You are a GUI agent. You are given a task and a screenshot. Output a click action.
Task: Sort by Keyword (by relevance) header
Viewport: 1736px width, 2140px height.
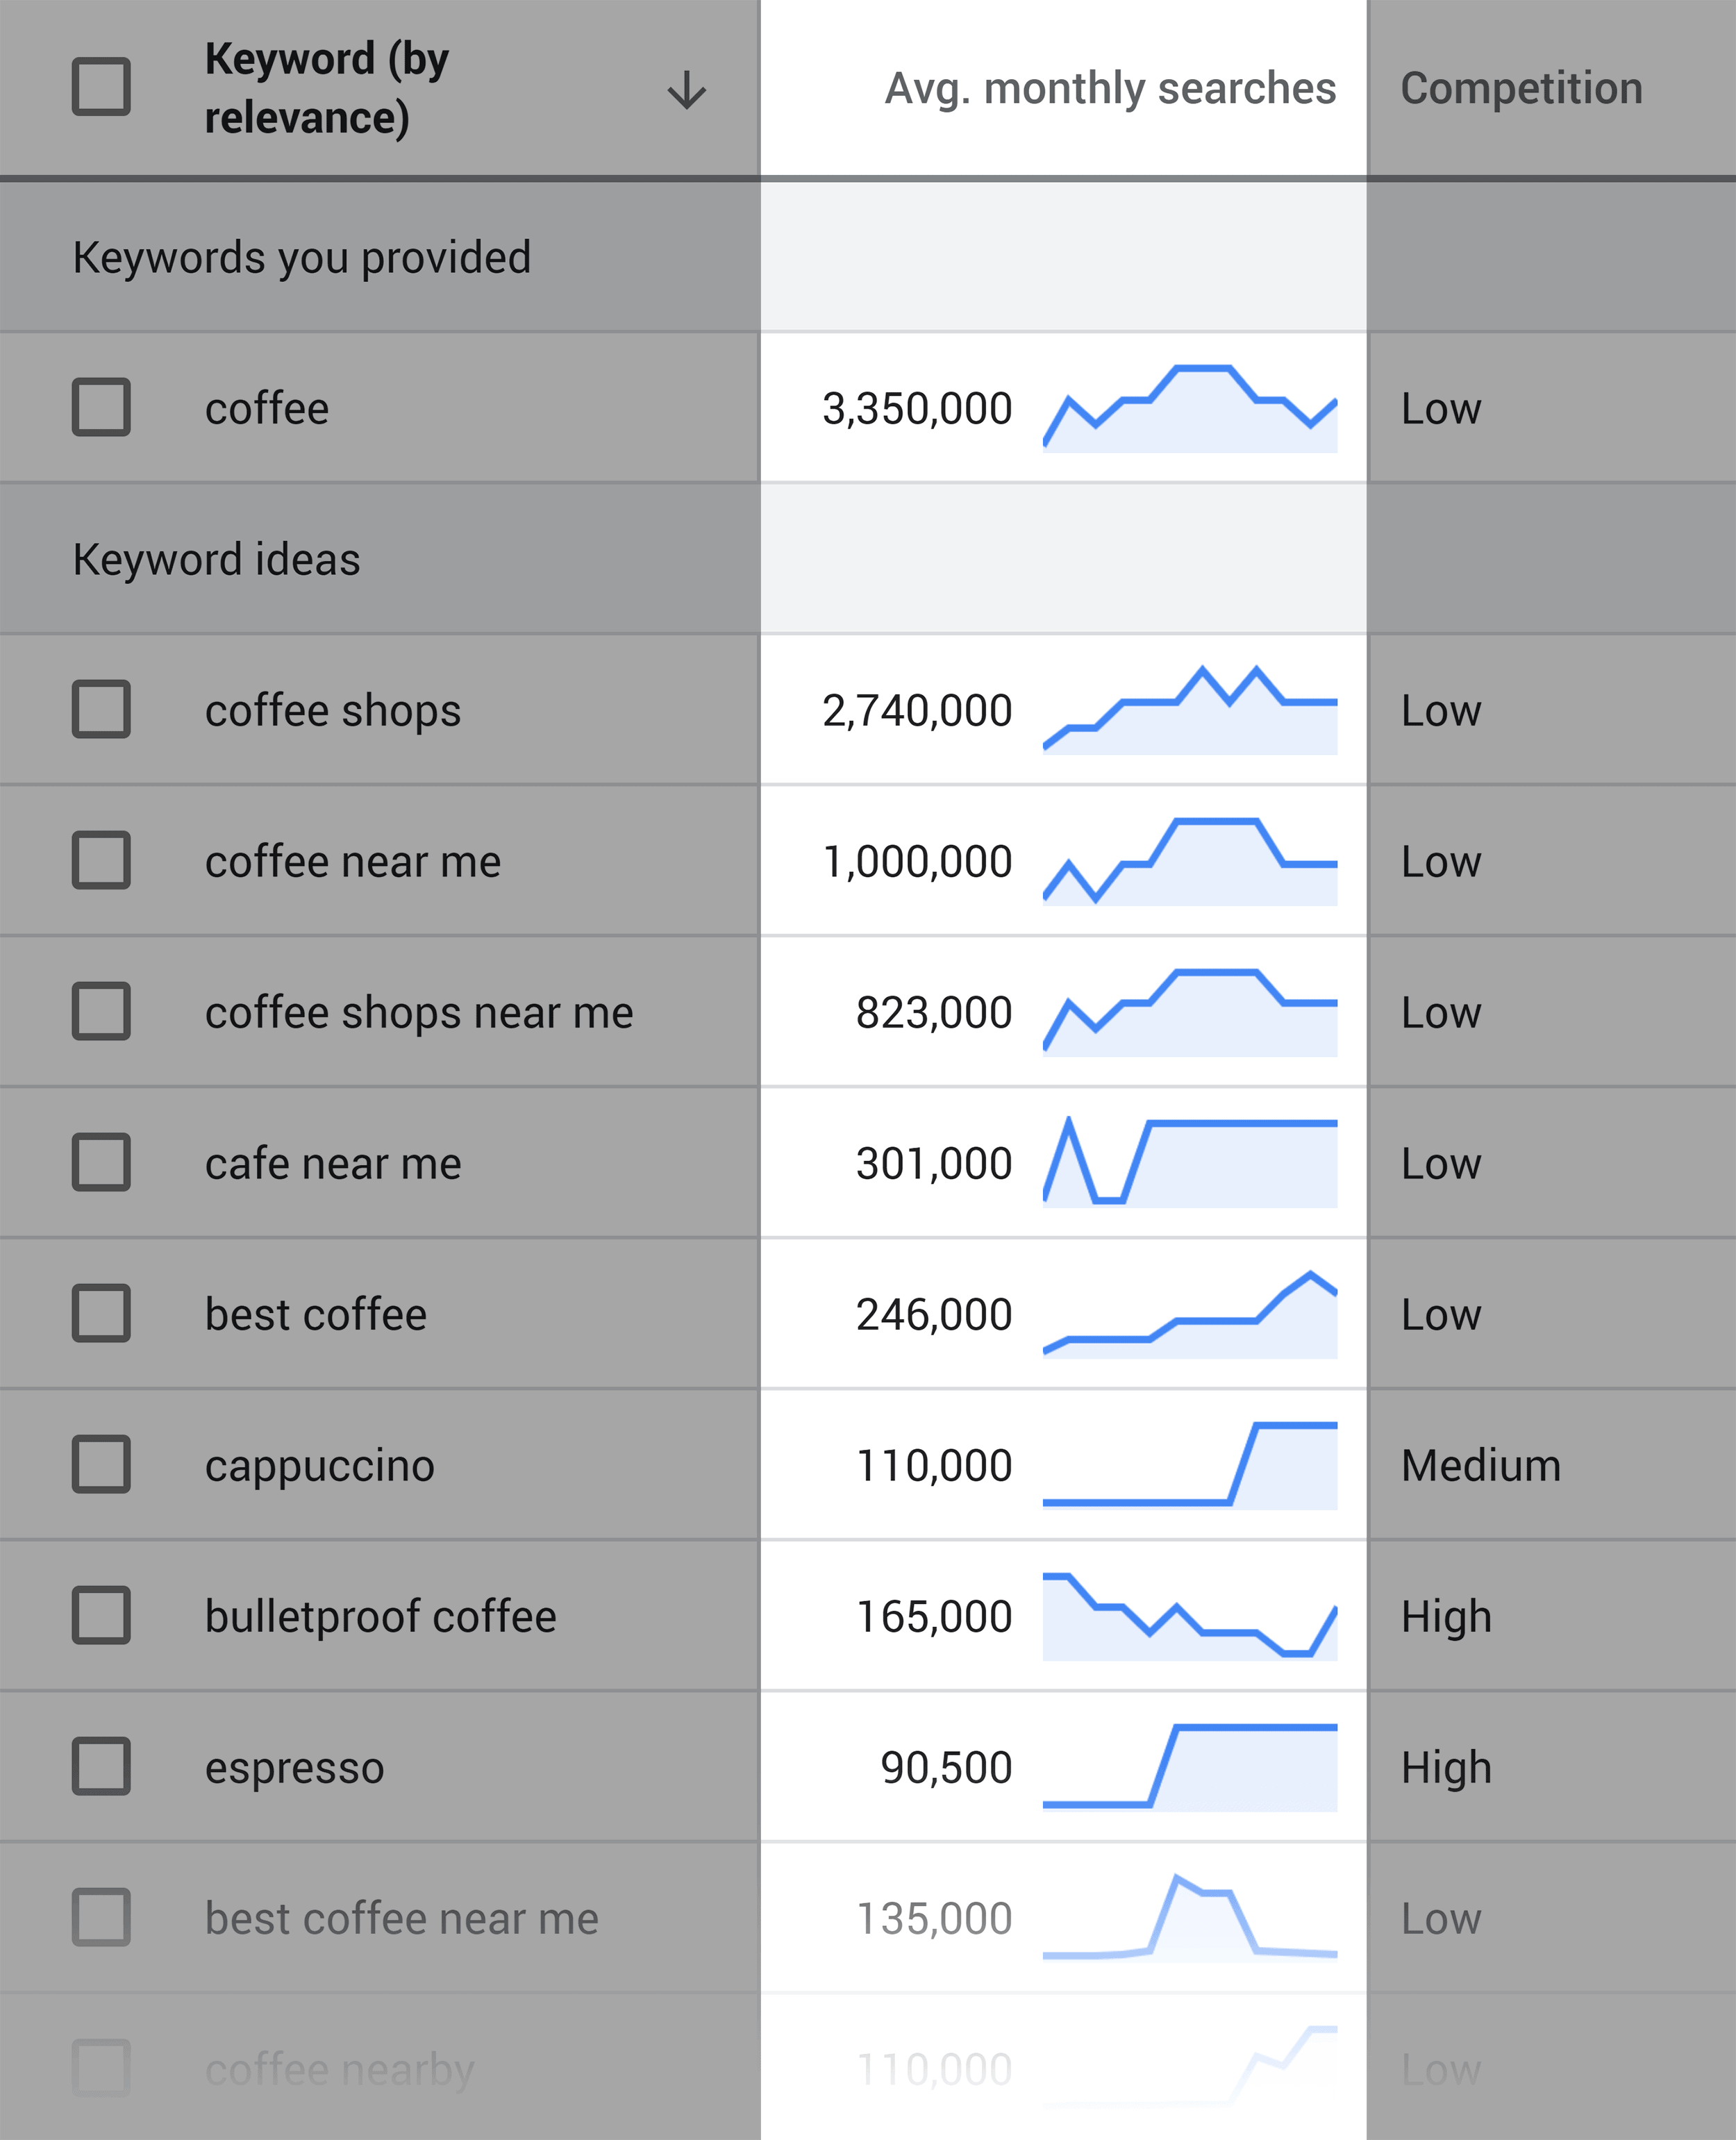coord(327,88)
